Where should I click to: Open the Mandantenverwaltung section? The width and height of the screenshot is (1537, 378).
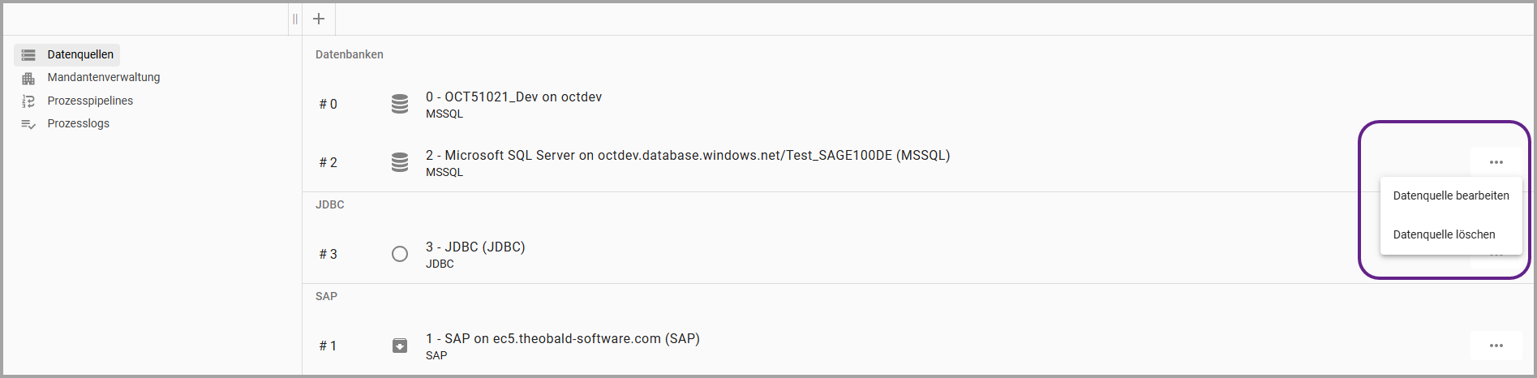[103, 77]
